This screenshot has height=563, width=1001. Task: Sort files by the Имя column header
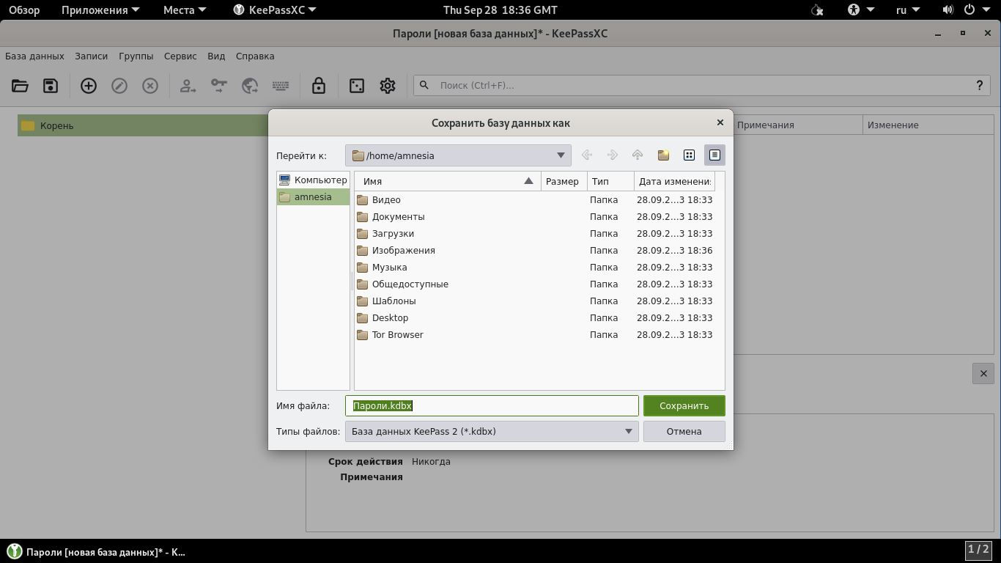tap(440, 181)
